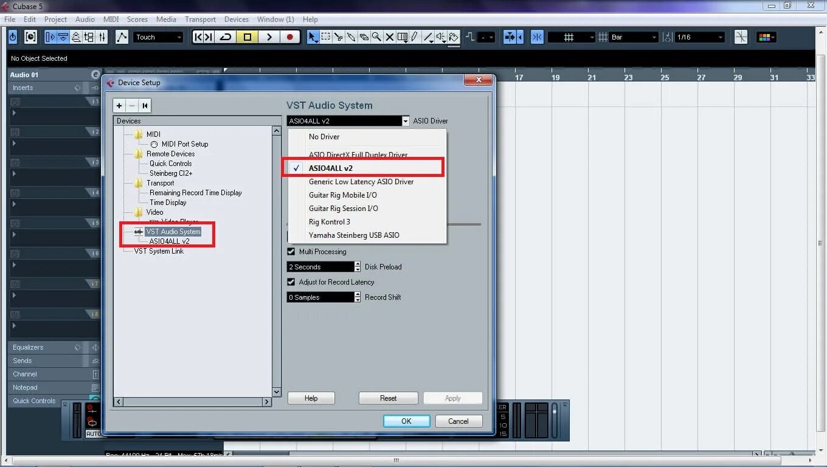Image resolution: width=827 pixels, height=467 pixels.
Task: Open the File menu
Action: coord(10,19)
